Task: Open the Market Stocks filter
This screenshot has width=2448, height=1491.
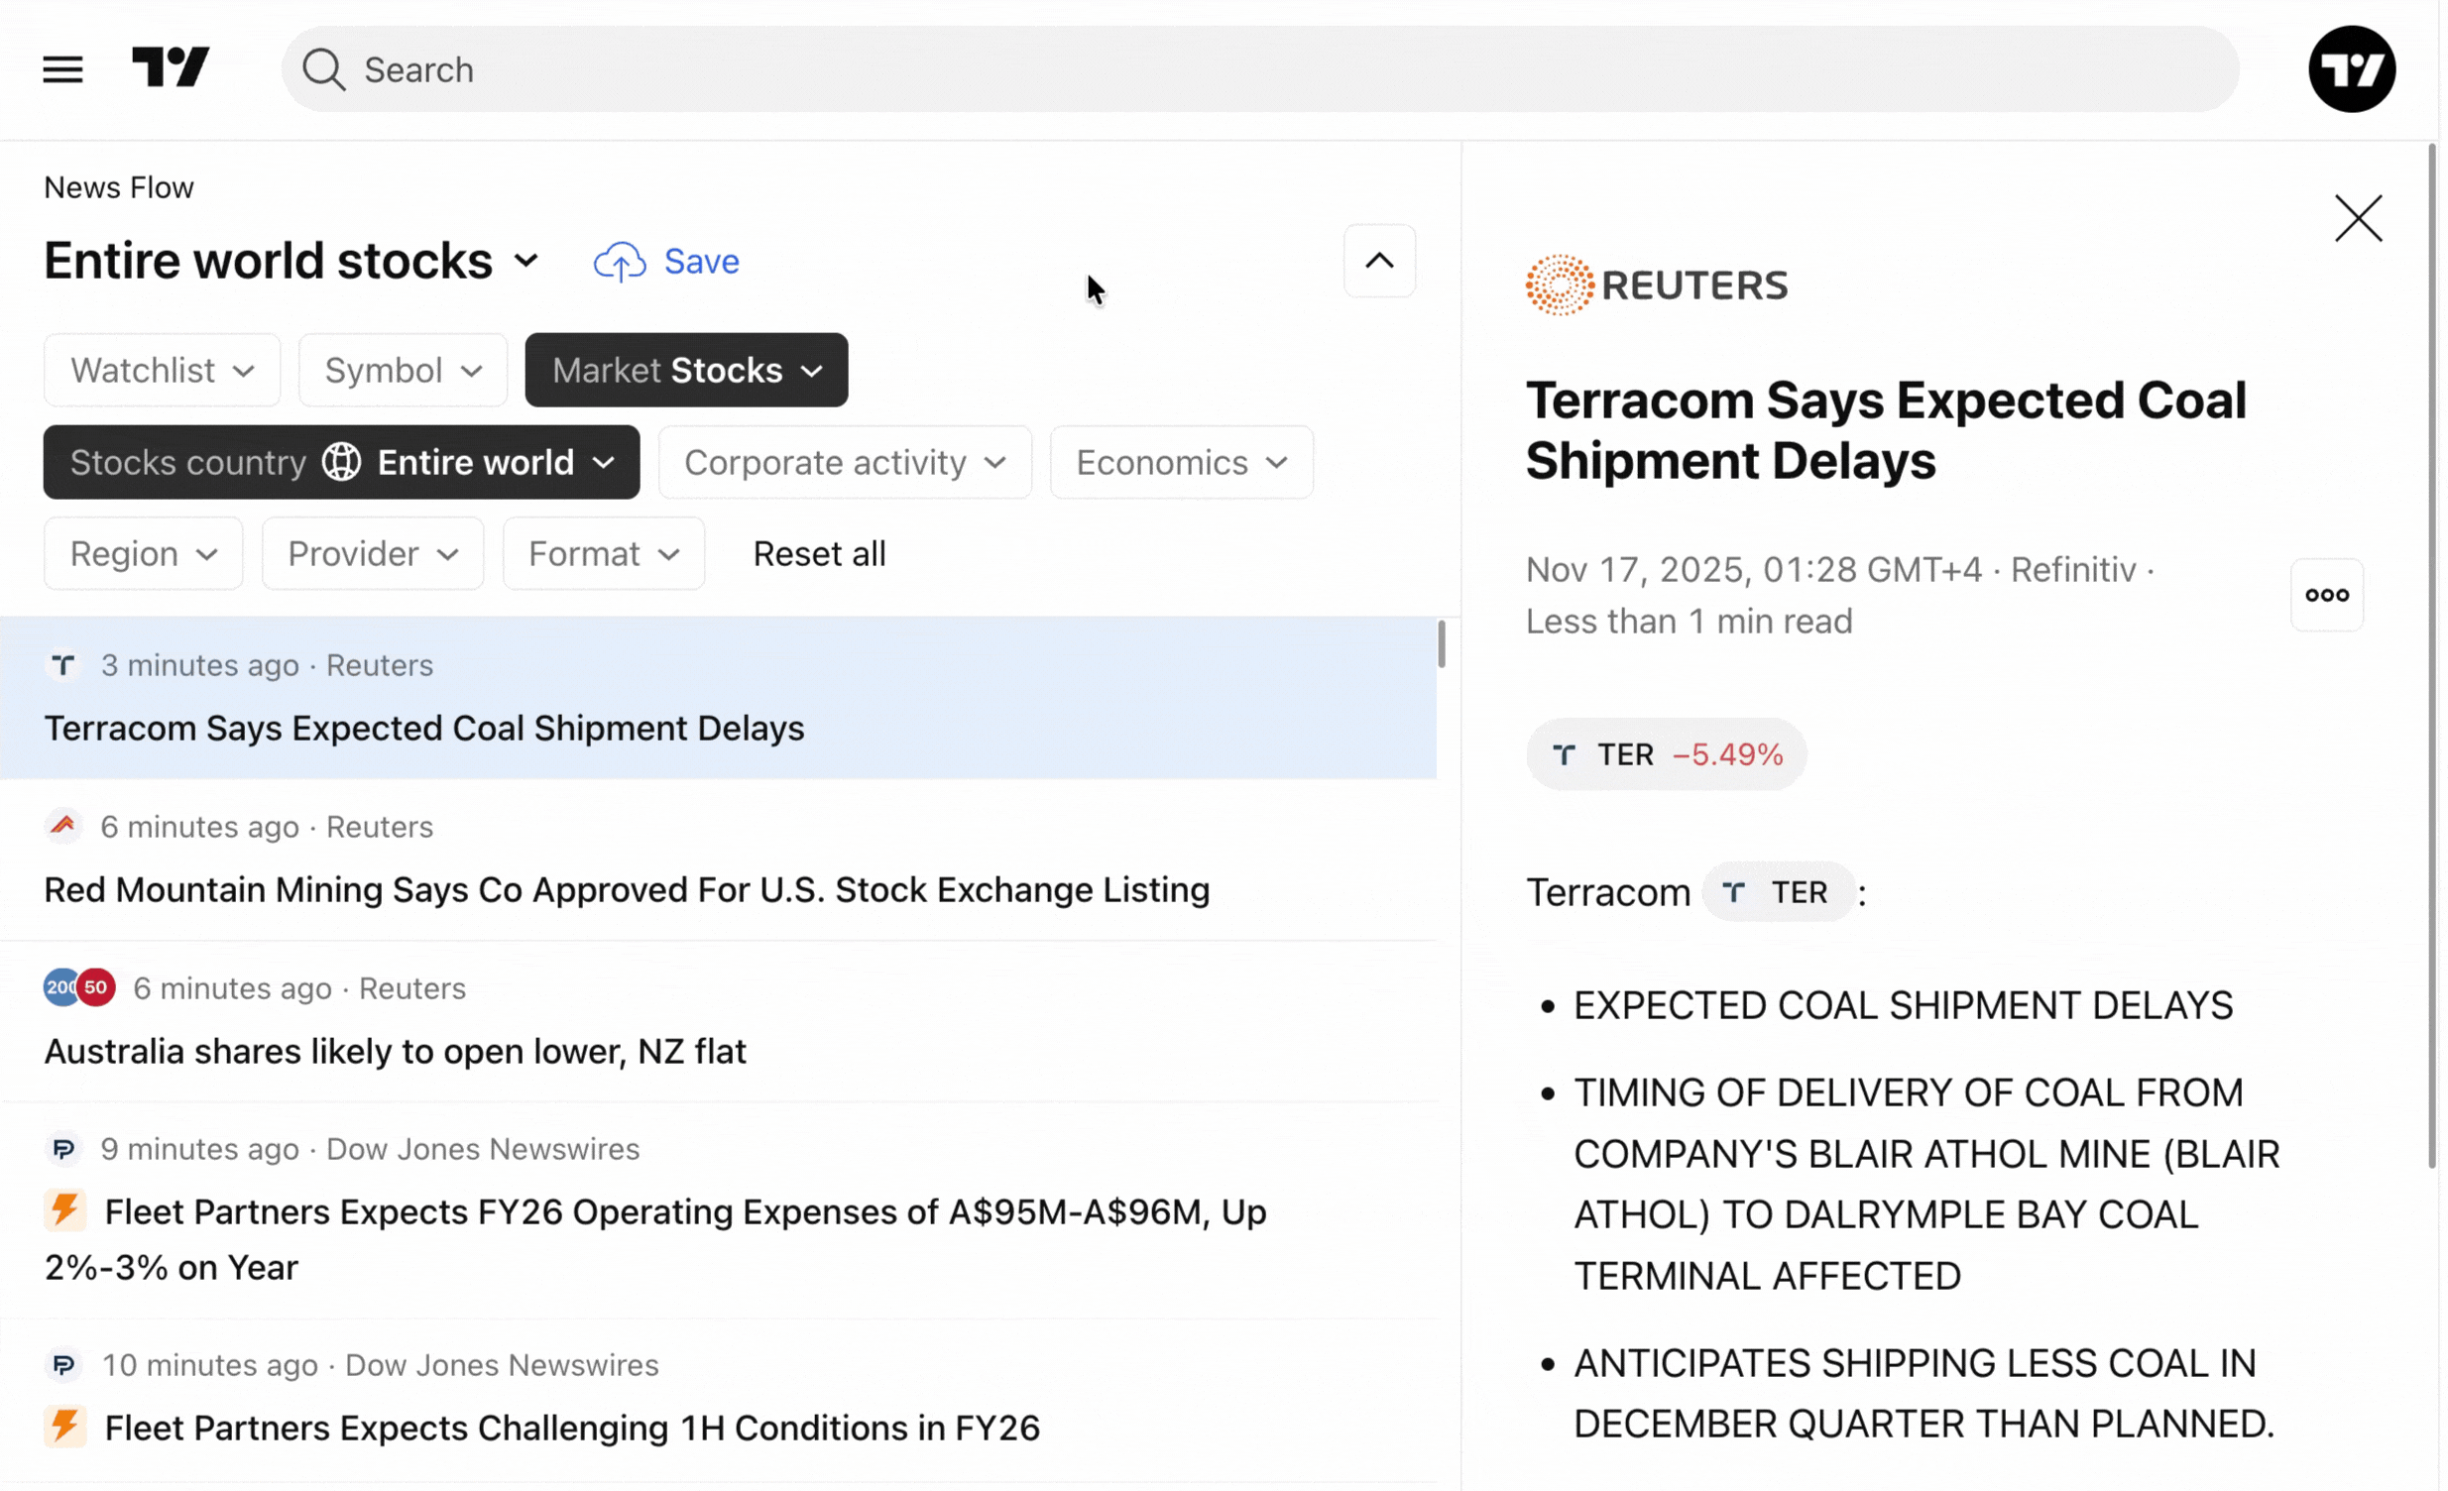Action: click(685, 371)
